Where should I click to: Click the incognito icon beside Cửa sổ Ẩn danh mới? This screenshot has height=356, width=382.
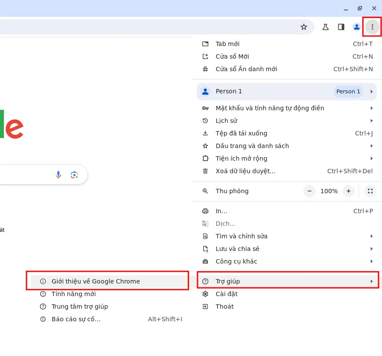point(205,69)
